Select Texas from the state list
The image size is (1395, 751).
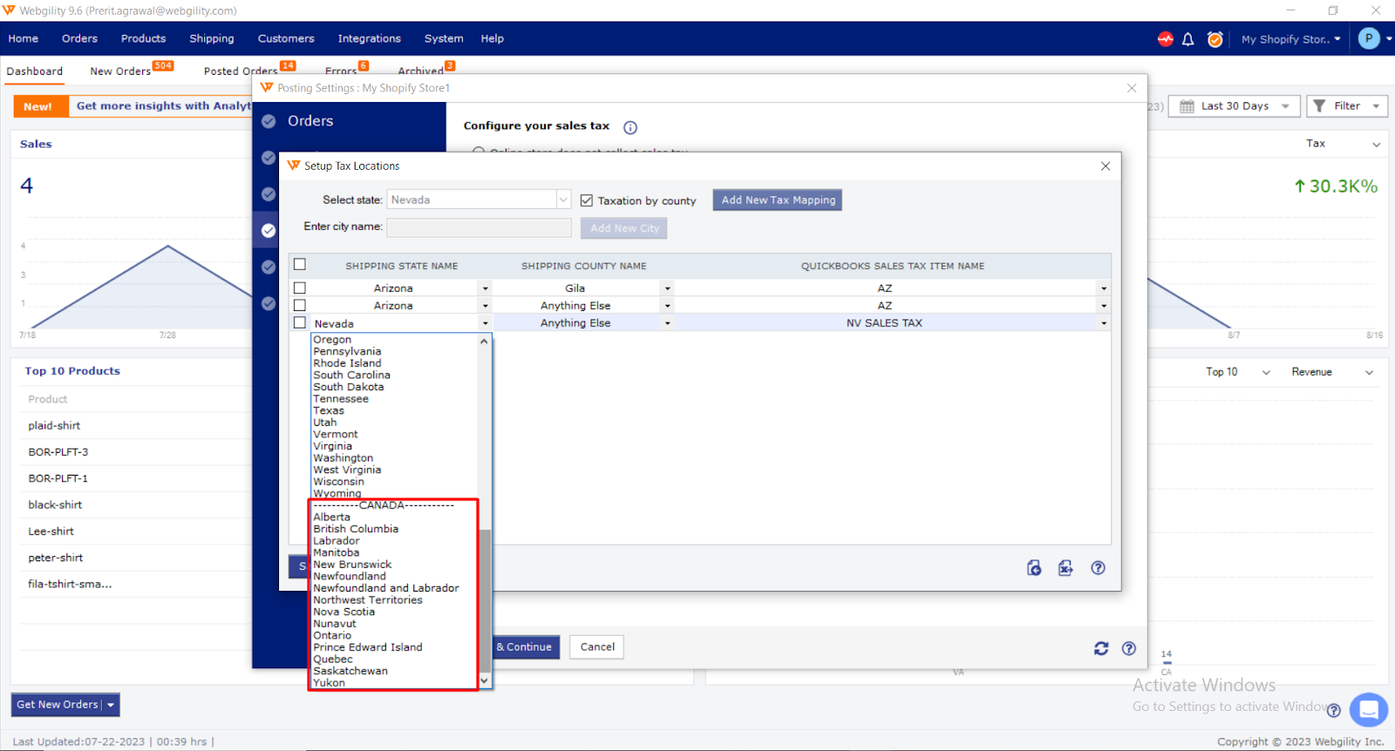point(329,411)
